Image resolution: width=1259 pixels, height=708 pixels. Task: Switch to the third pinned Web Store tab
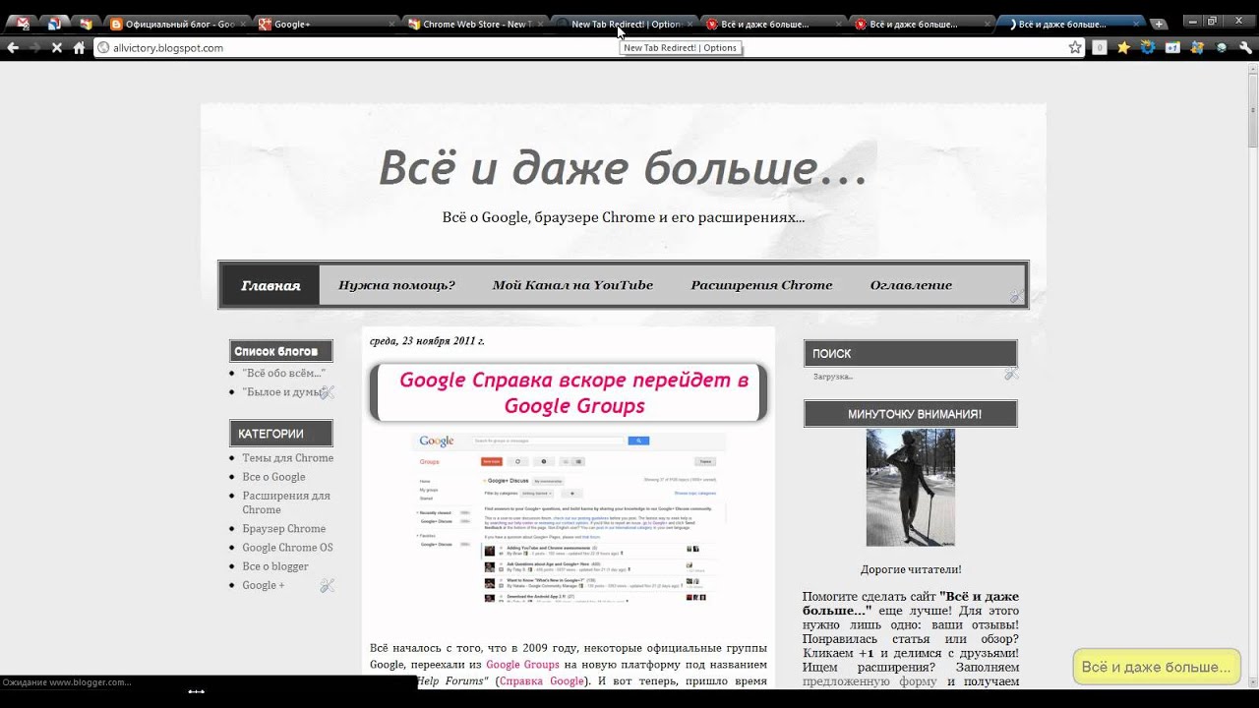pyautogui.click(x=86, y=24)
